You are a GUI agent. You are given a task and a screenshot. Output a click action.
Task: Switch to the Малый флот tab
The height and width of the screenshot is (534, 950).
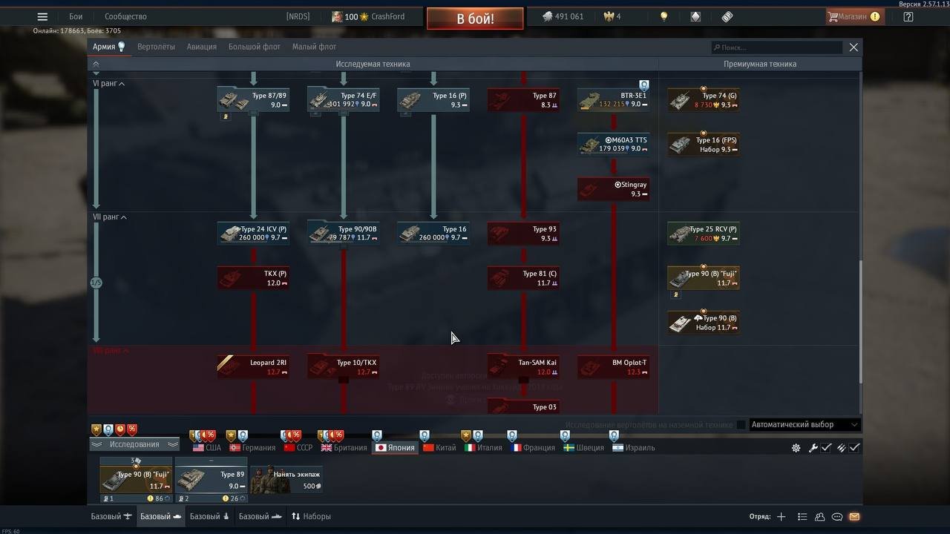[314, 47]
